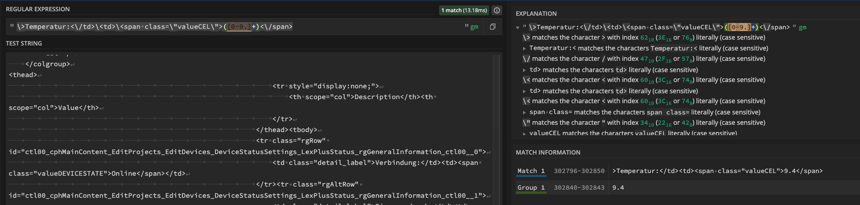
Task: Click the "MATCH INFORMATION" panel heading
Action: [548, 152]
